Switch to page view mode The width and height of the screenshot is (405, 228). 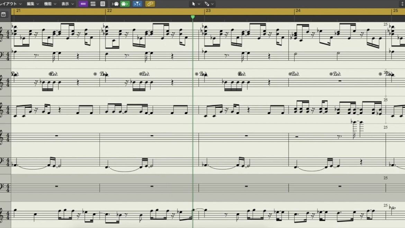(103, 4)
